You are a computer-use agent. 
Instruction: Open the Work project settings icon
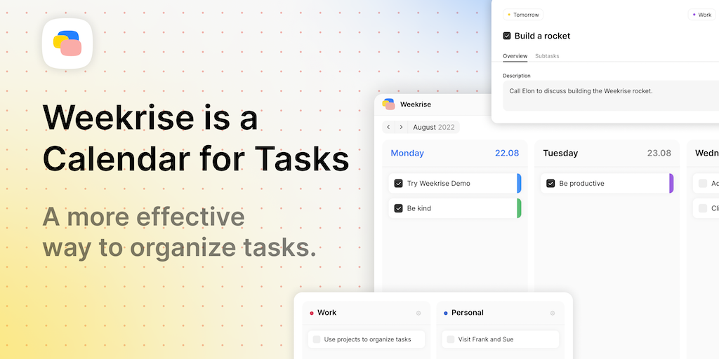[x=418, y=313]
